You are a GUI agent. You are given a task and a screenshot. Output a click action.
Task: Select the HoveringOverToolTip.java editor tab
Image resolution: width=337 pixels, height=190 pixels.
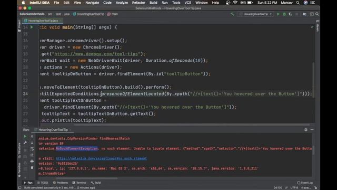[x=43, y=21]
